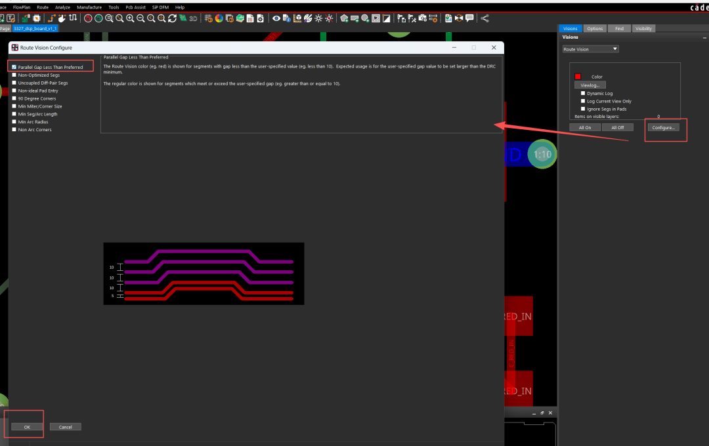709x446 pixels.
Task: Select the 3327_dsp_board_v1_1 document tab
Action: [35, 29]
